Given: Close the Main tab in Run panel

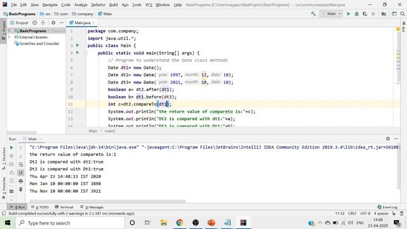Looking at the screenshot, I should point(41,139).
